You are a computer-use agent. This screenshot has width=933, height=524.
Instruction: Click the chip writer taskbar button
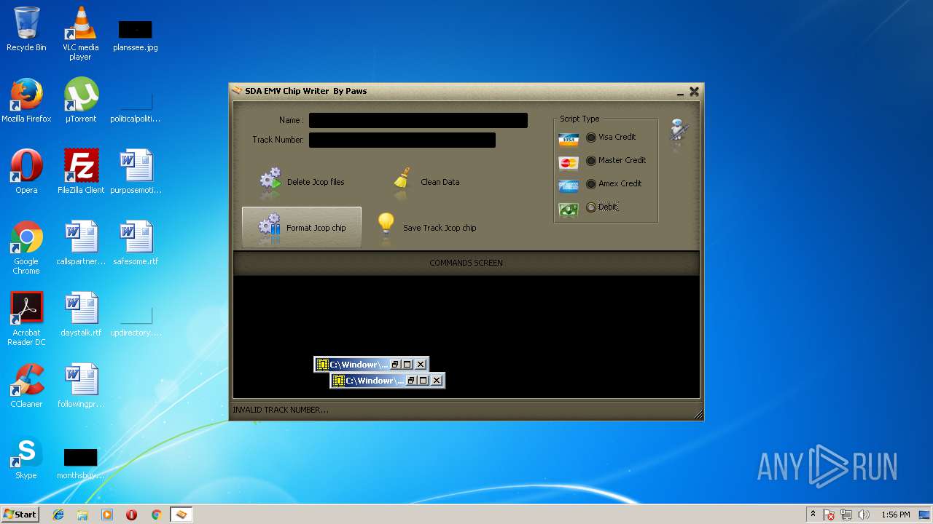click(181, 515)
